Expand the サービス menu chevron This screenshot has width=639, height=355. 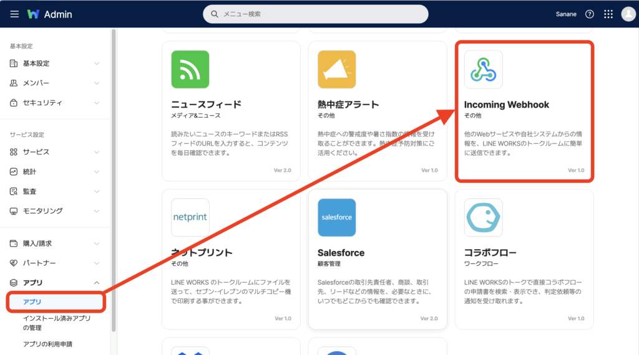click(97, 152)
